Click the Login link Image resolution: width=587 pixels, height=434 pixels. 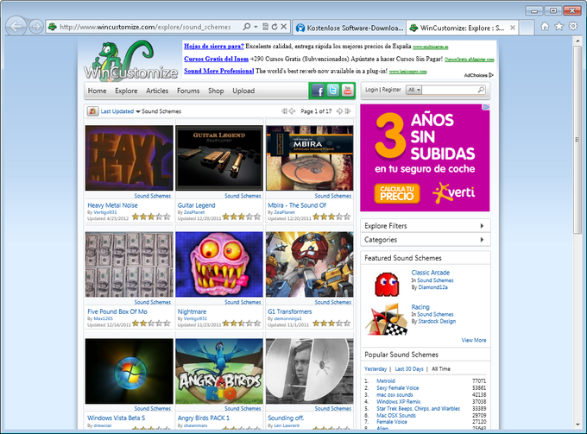point(371,90)
